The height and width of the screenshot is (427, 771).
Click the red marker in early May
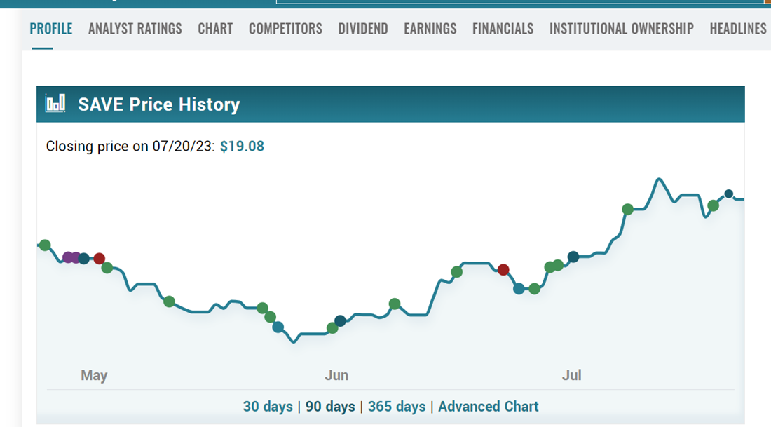click(x=99, y=258)
